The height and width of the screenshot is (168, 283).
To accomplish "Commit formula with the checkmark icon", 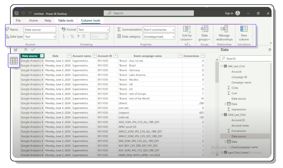I will [33, 49].
